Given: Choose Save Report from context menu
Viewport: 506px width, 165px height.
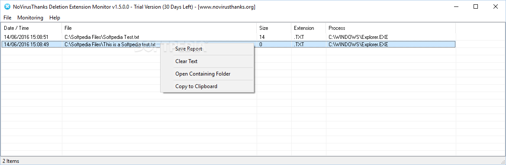Looking at the screenshot, I should pyautogui.click(x=207, y=49).
